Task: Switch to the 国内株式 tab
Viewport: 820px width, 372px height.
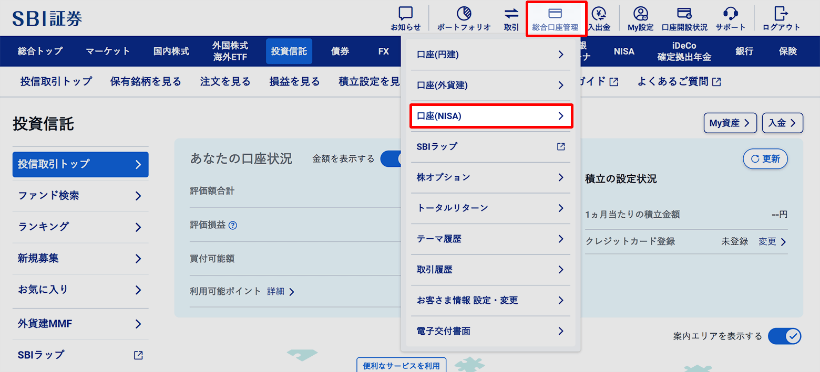Action: (171, 51)
